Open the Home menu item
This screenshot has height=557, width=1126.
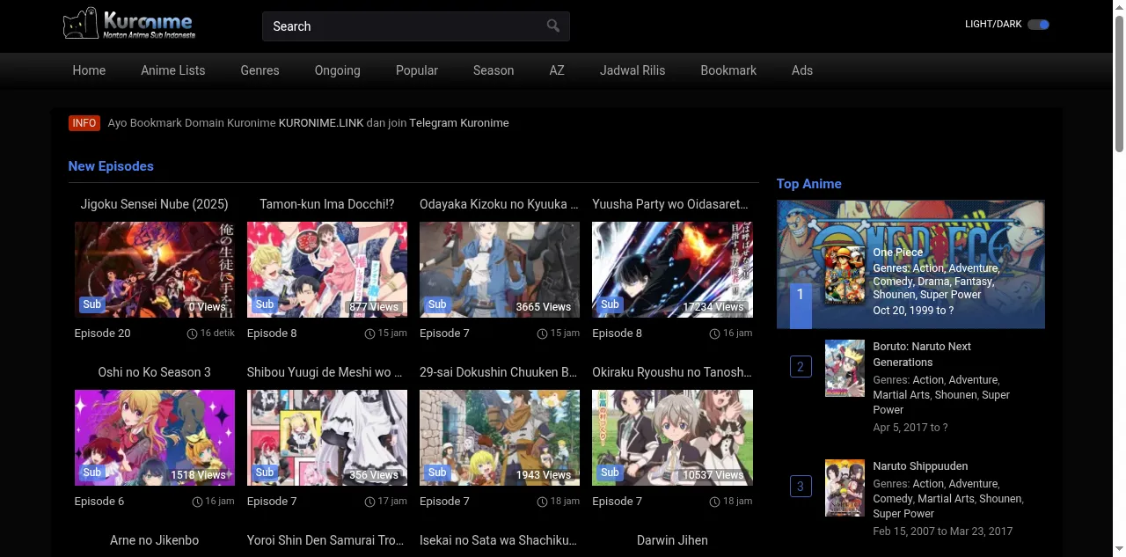89,70
